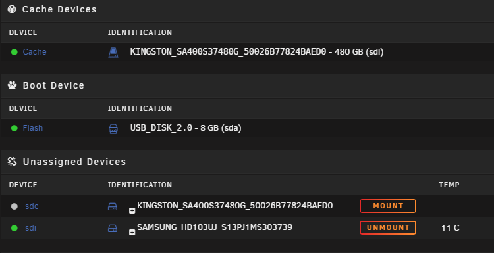Click the Boot Device paw icon

[x=13, y=85]
